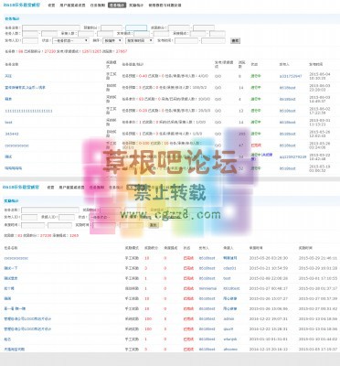
Task: Click the publish time start field
Action: (186, 40)
